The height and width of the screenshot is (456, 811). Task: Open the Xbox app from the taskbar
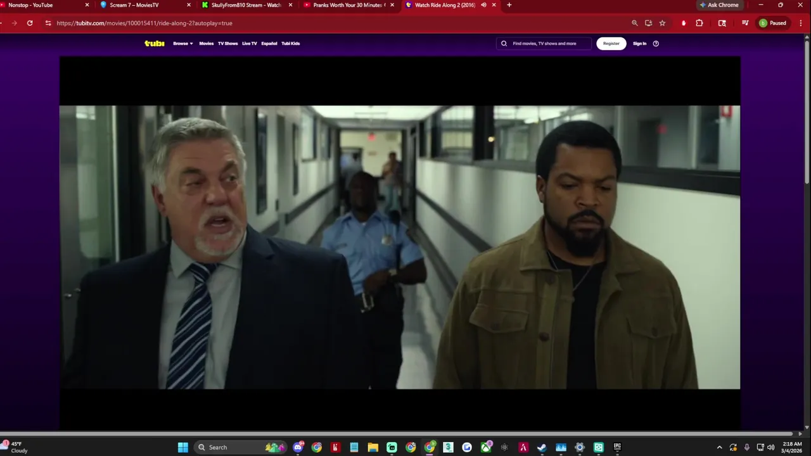[x=486, y=447]
